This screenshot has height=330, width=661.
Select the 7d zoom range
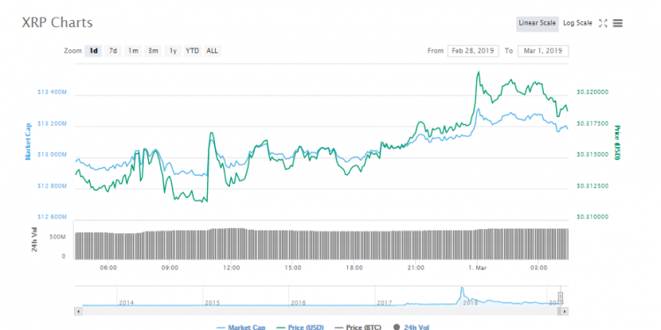(x=113, y=51)
